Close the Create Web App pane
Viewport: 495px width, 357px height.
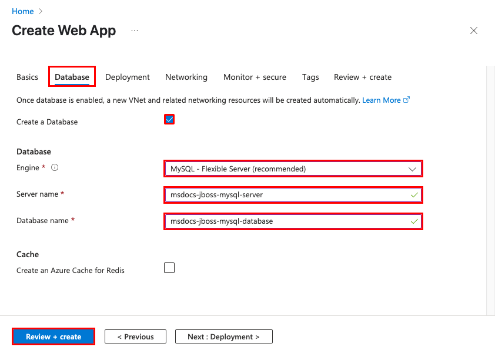tap(474, 31)
